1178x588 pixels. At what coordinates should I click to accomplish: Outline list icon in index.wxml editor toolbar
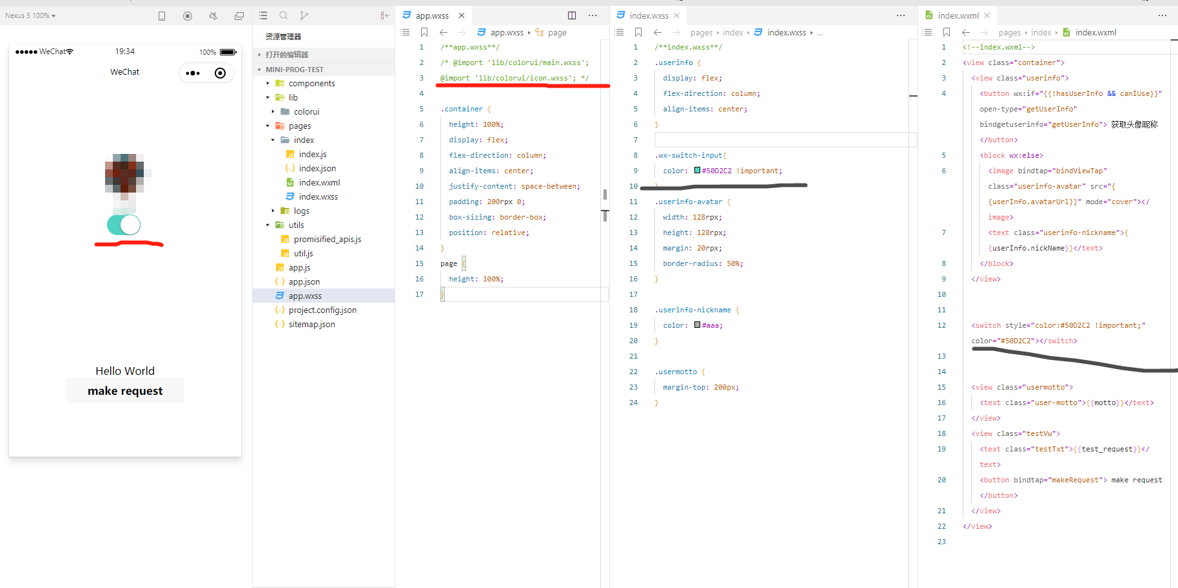[927, 32]
